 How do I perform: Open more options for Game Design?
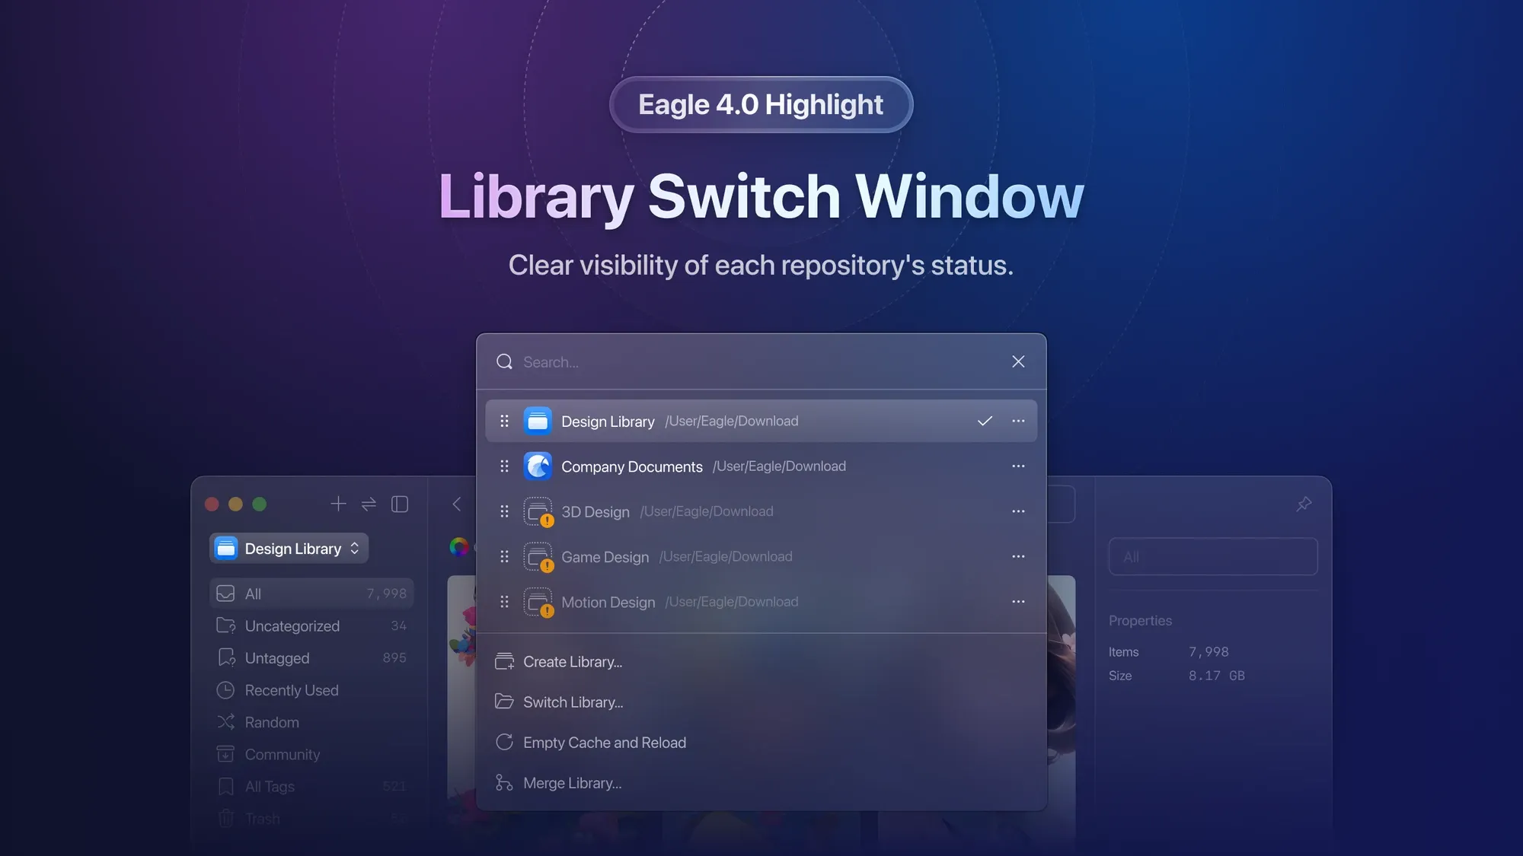(x=1018, y=556)
